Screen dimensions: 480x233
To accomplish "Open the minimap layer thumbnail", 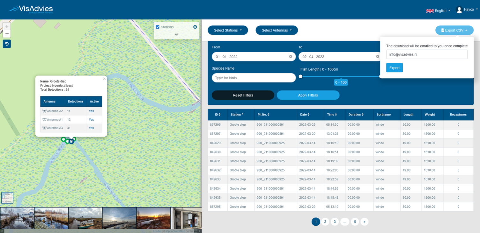I will [x=7, y=198].
